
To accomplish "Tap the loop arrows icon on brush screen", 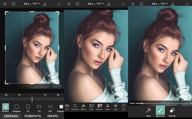I will 141,4.
